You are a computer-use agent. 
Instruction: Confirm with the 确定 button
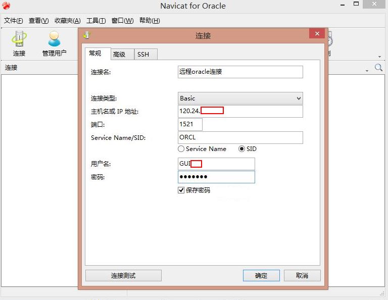[x=261, y=276]
